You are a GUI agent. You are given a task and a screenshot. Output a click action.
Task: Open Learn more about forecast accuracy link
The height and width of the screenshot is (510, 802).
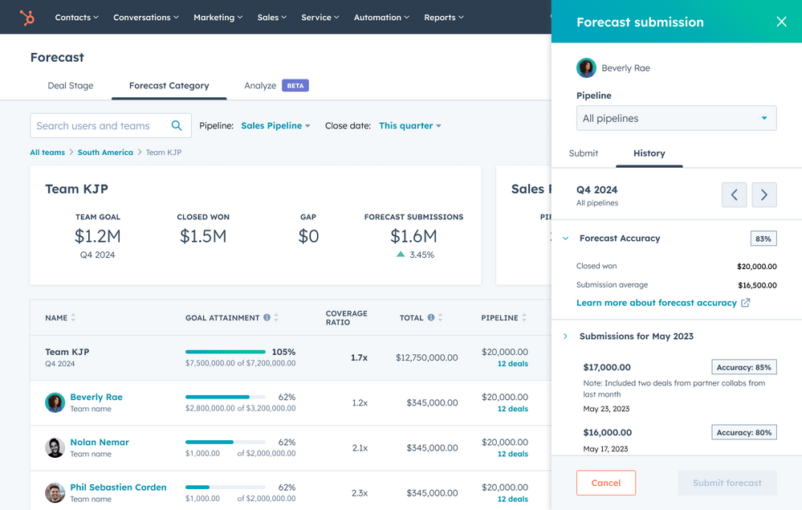tap(657, 303)
